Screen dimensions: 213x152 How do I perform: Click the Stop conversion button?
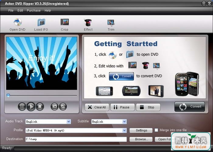[x=148, y=107]
